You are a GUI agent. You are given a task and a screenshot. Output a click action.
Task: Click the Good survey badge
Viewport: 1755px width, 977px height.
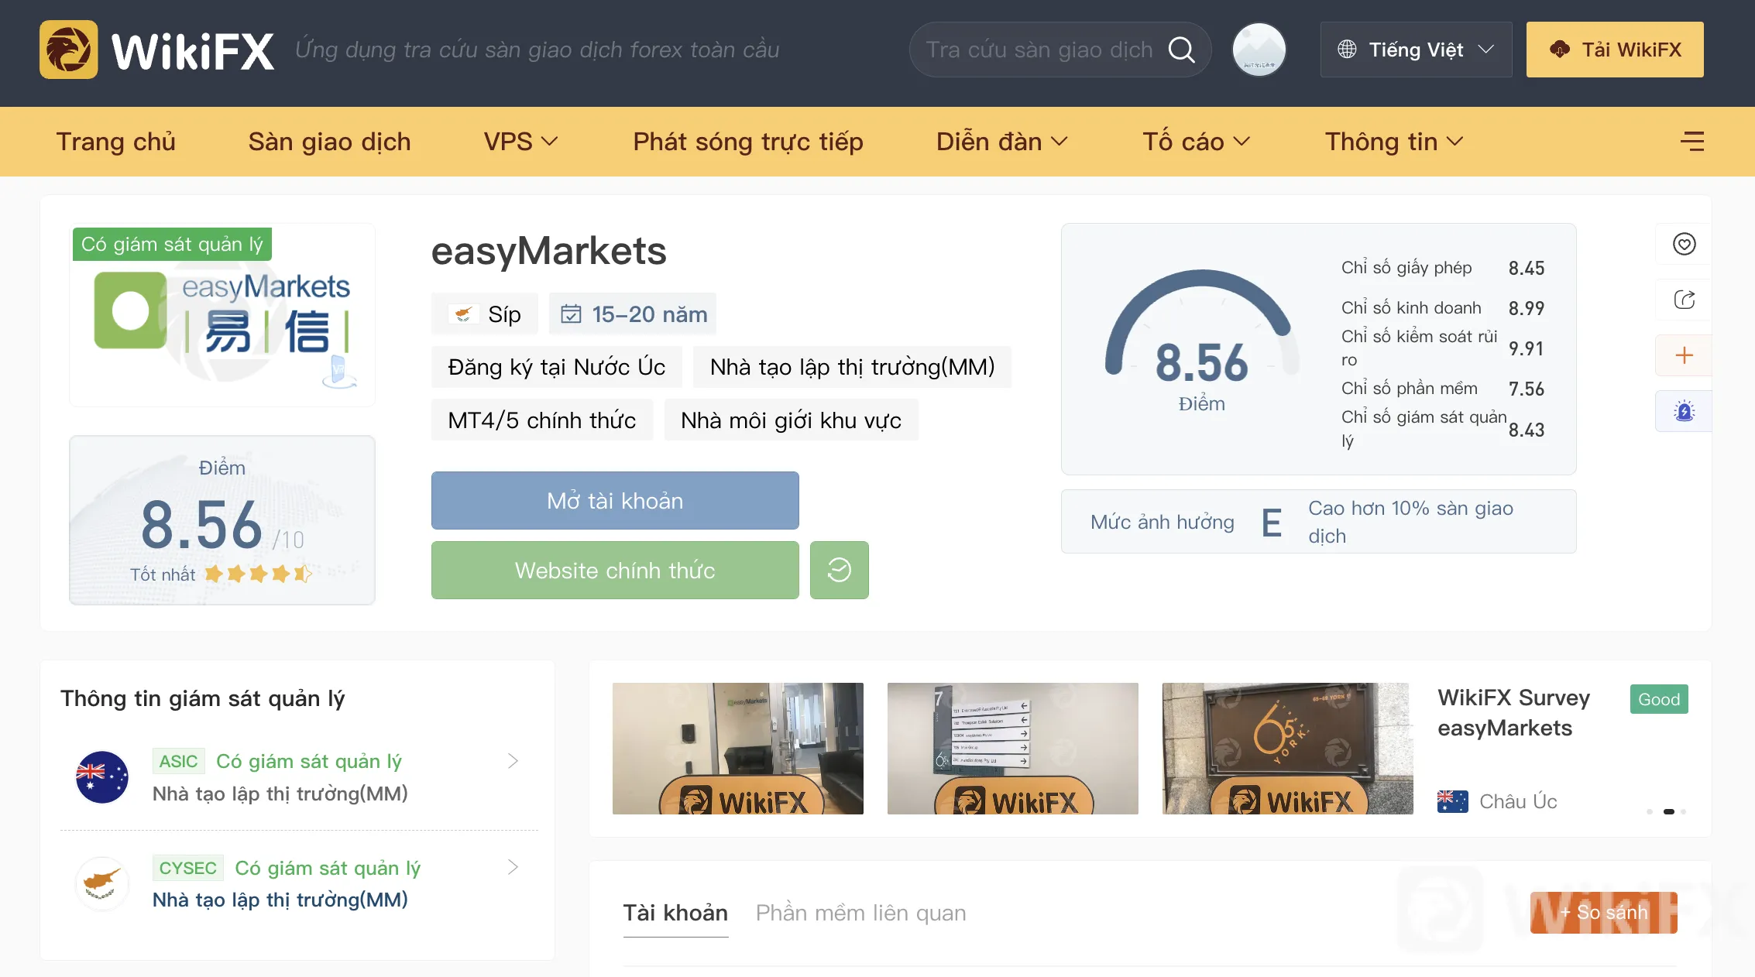click(1659, 699)
